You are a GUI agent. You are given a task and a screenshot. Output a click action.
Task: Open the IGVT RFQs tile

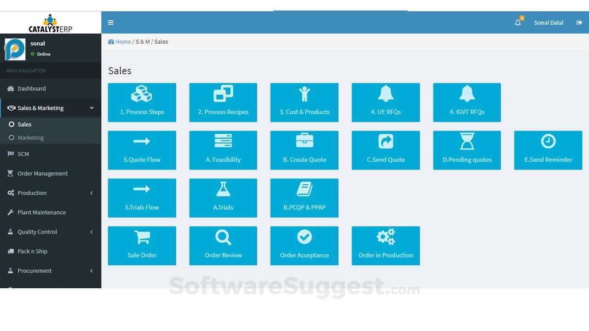[x=467, y=102]
